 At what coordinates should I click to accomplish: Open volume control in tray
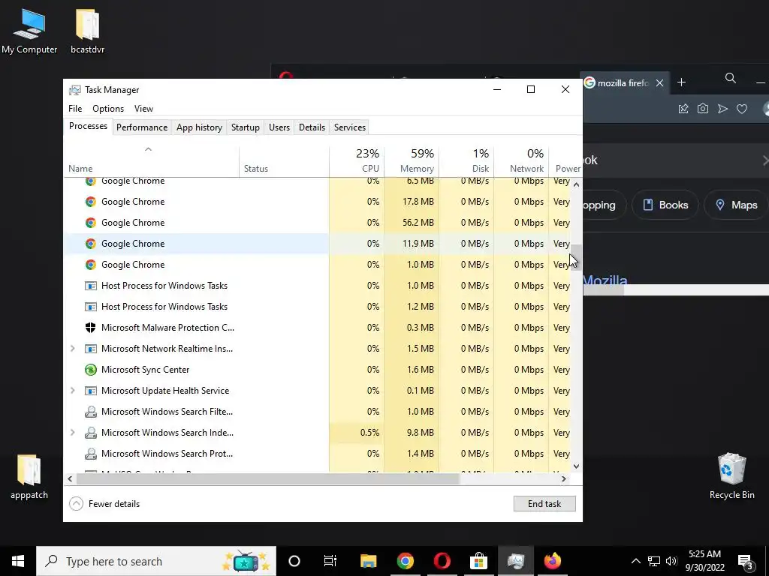pos(671,561)
